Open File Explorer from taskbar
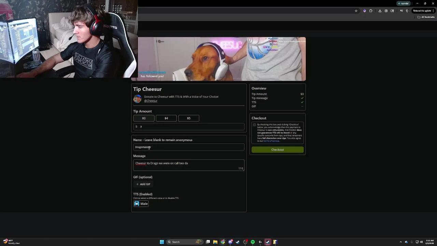Image resolution: width=437 pixels, height=246 pixels. (x=215, y=242)
